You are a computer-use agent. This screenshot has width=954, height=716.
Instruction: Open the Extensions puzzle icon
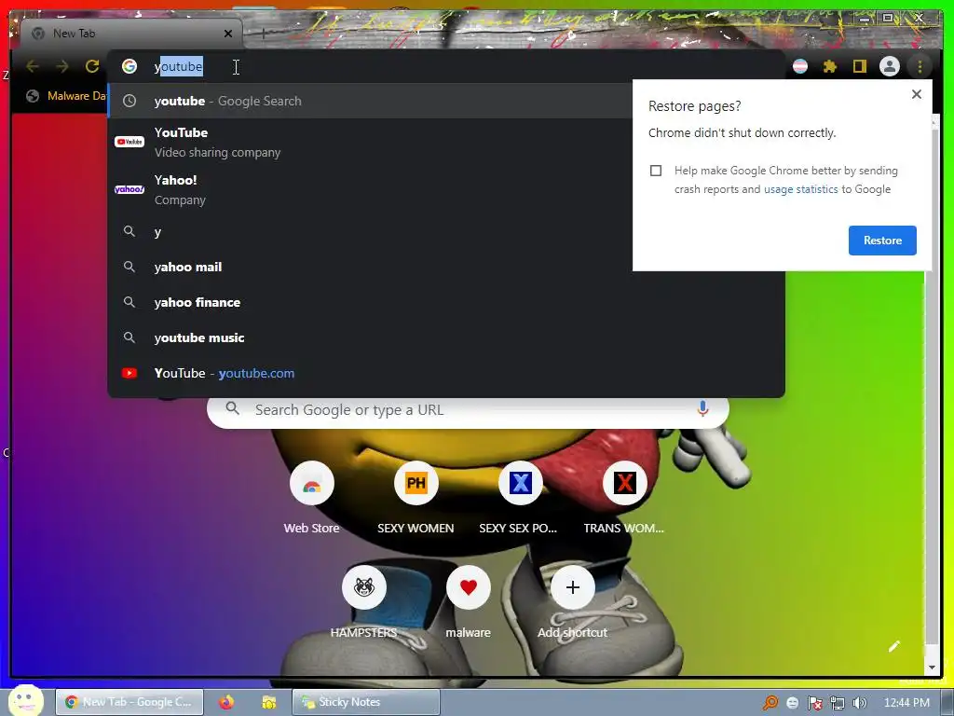[x=830, y=66]
